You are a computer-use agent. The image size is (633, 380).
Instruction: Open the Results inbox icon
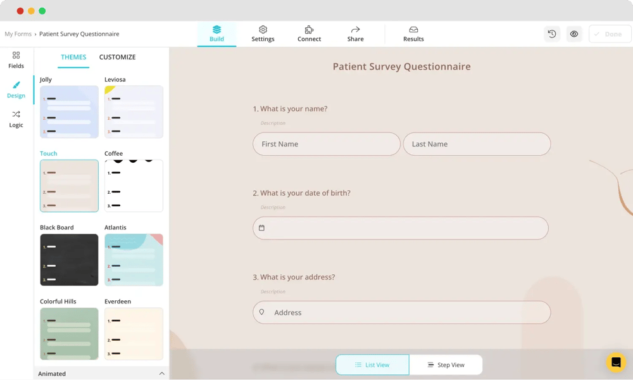pos(413,30)
